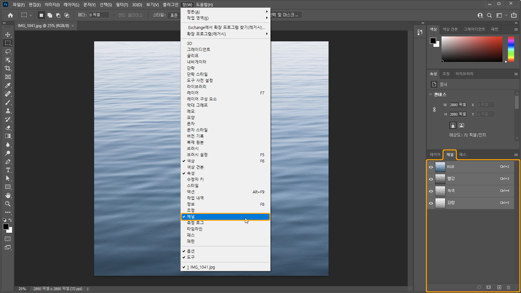The height and width of the screenshot is (293, 521).
Task: Create new channel with plus icon
Action: tap(499, 287)
